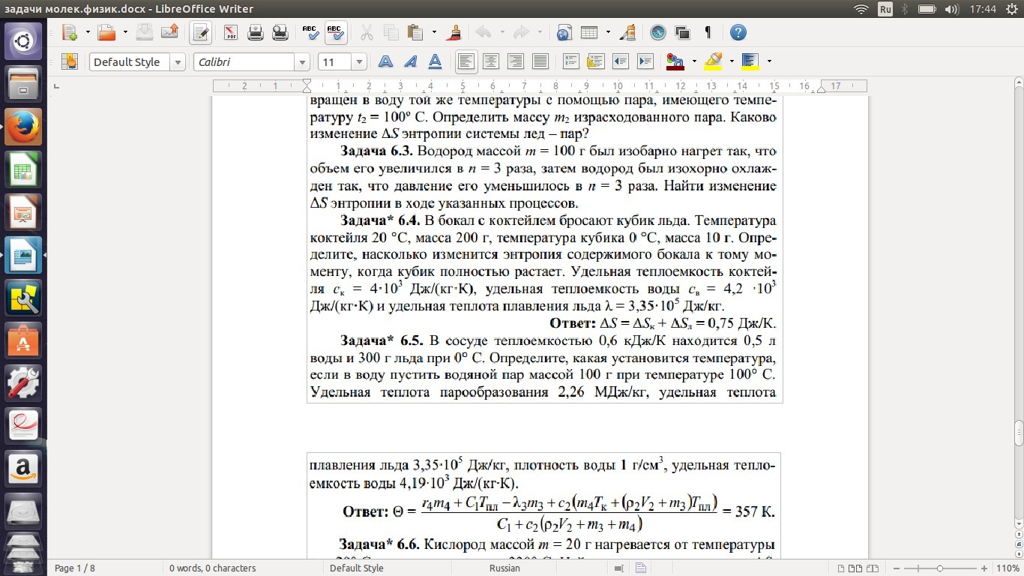Show the Draw functions toolbar

(628, 32)
